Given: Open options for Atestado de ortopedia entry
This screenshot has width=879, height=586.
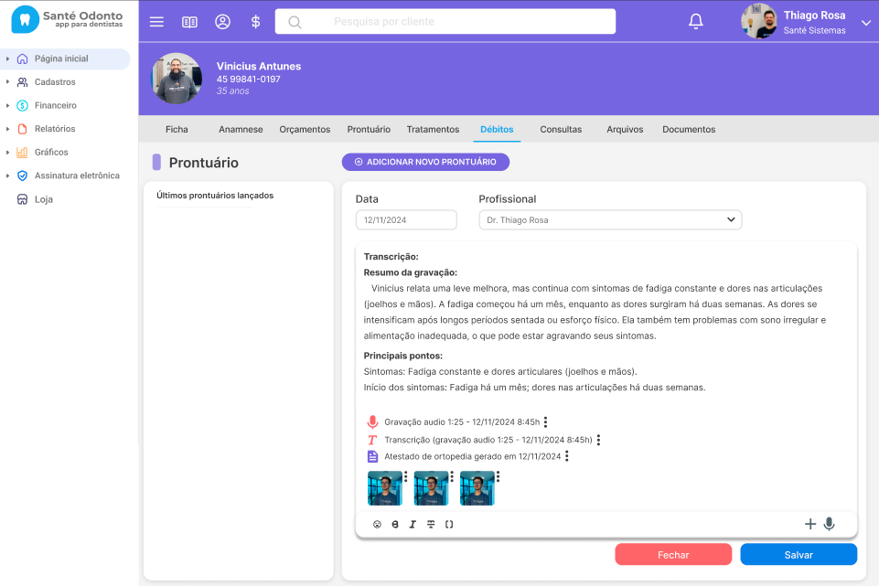Looking at the screenshot, I should tap(567, 456).
